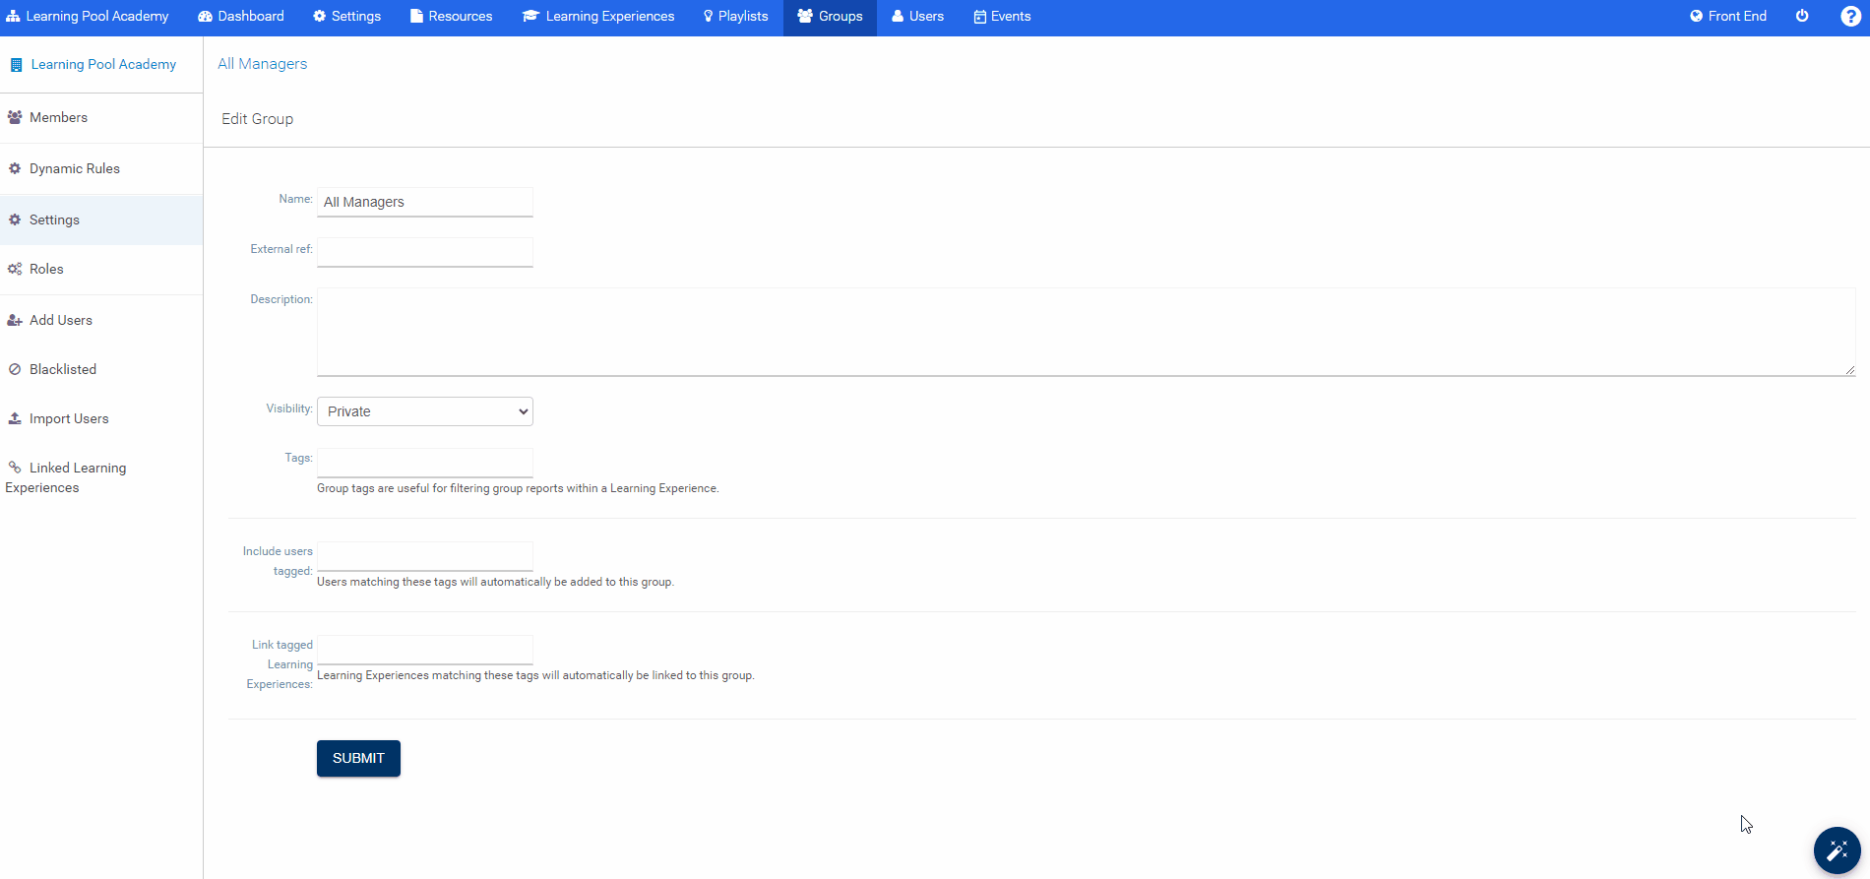Open the help question mark icon
This screenshot has height=879, width=1870.
(x=1850, y=16)
